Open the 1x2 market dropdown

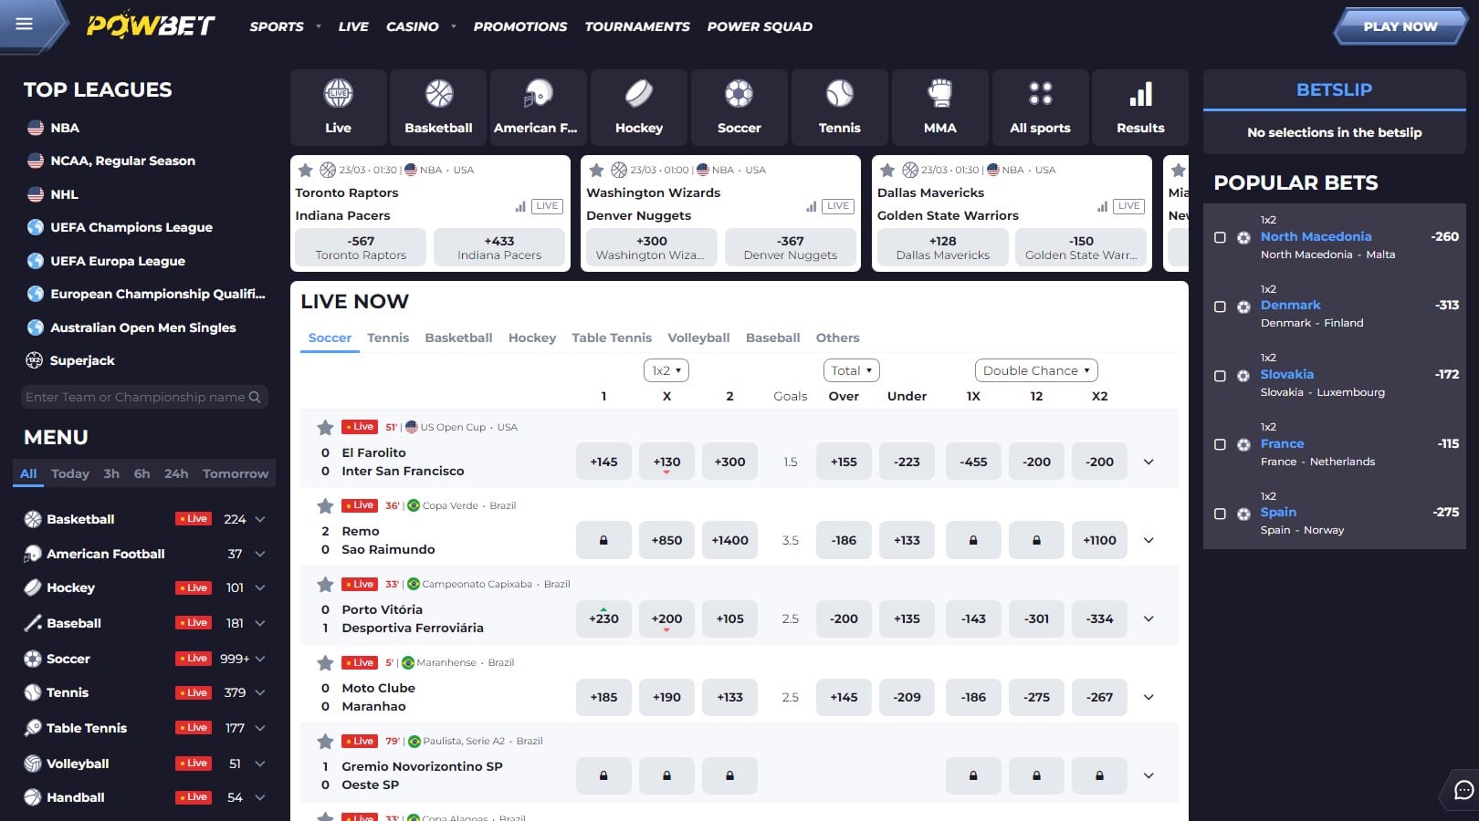(666, 370)
